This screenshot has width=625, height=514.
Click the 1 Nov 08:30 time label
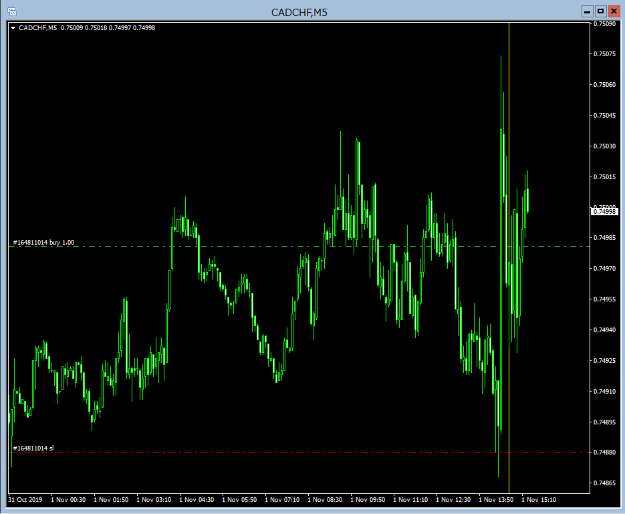point(325,500)
